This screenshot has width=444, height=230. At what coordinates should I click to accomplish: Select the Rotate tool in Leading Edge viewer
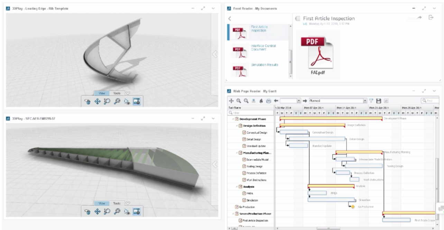[x=87, y=102]
